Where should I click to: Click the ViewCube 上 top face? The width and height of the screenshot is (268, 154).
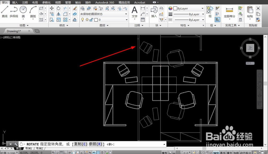(250, 48)
